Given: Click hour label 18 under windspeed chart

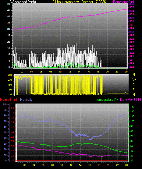Looking at the screenshot, I should [98, 72].
